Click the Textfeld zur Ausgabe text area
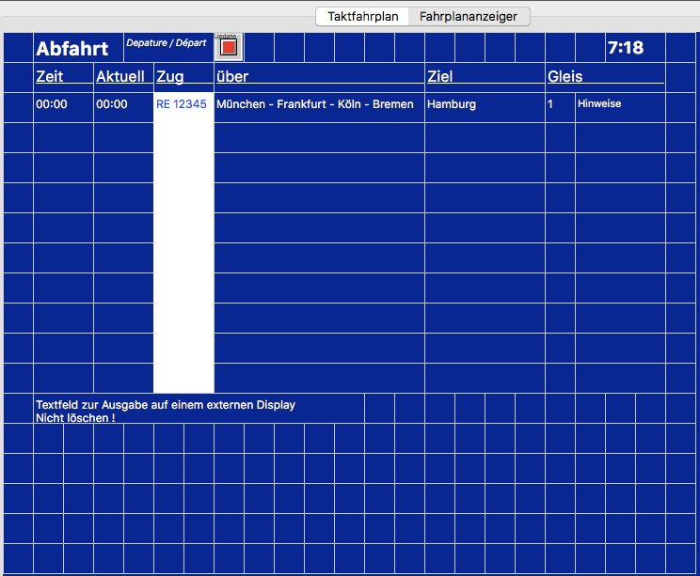Screen dimensions: 700x576 pyautogui.click(x=166, y=411)
